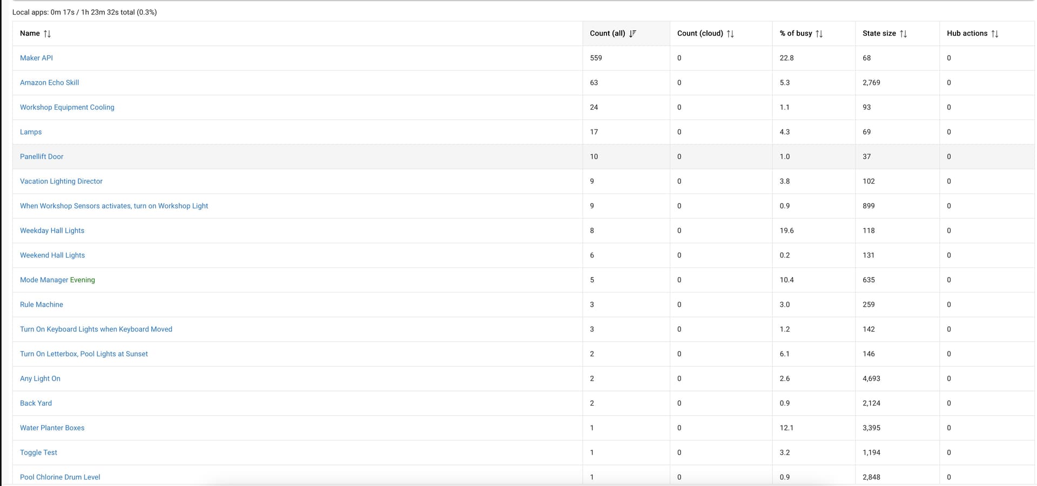Open the Any Light On app
Viewport: 1037px width, 486px height.
[40, 379]
